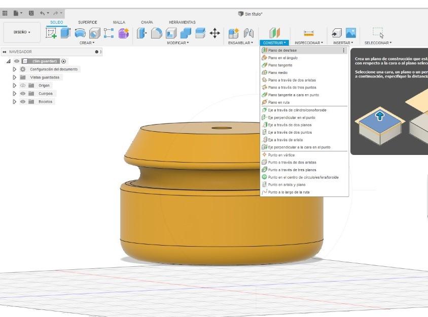Toggle visibility eye for Origen folder
Screen dimensions: 428x317
(23, 86)
